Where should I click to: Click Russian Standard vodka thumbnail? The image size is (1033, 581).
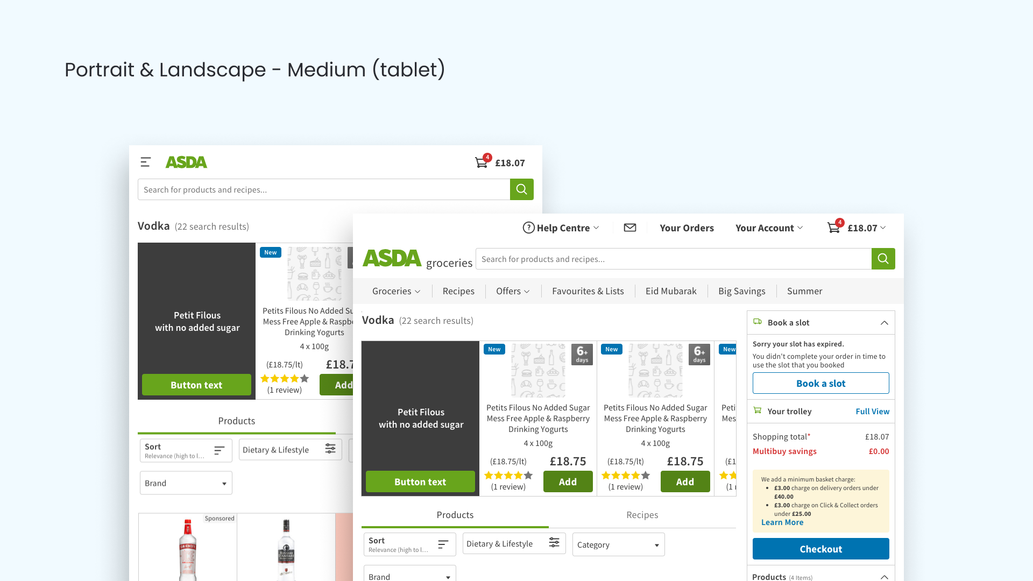pyautogui.click(x=286, y=550)
